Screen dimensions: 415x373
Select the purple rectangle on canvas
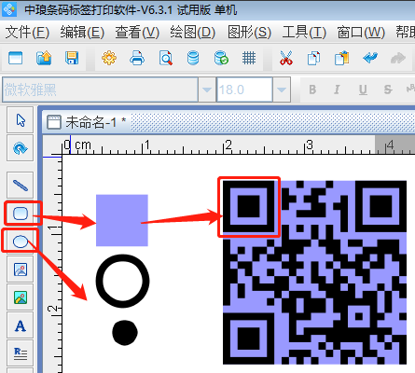pos(122,220)
